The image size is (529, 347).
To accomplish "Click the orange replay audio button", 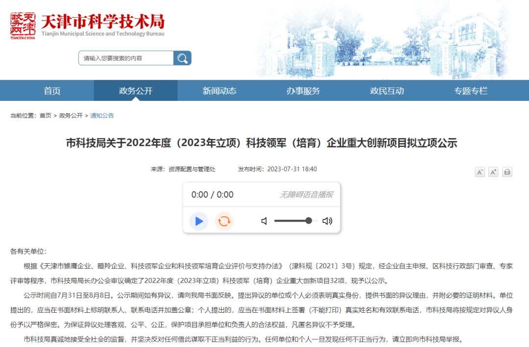I will click(x=224, y=221).
